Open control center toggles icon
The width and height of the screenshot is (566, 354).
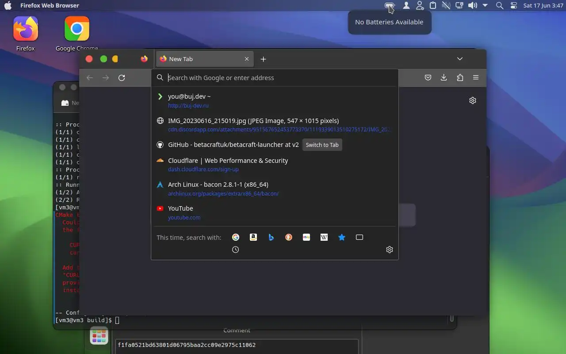point(513,5)
